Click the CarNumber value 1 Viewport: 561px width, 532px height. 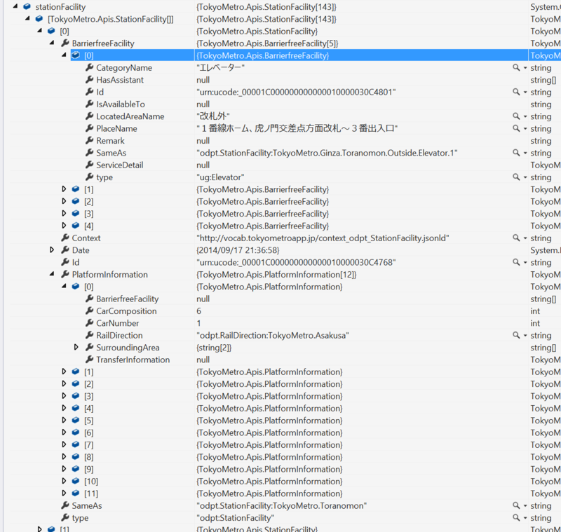click(x=198, y=323)
